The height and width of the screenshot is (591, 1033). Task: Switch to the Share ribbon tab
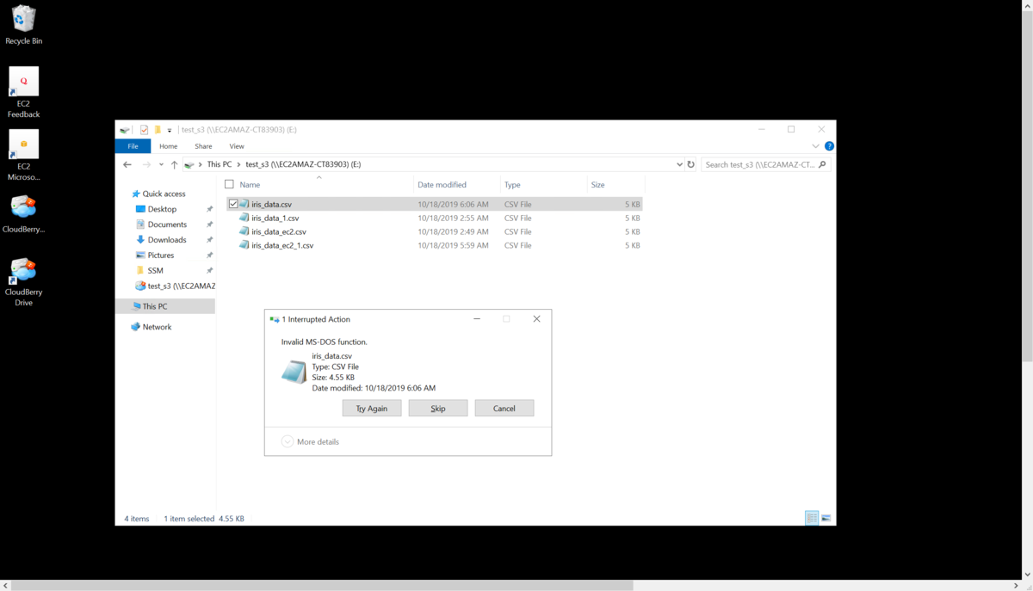pyautogui.click(x=203, y=146)
